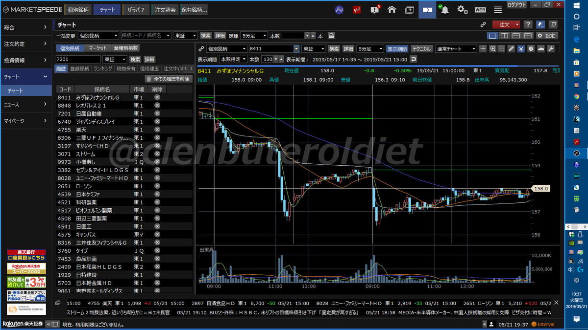Open Chrome from the Windows taskbar
This screenshot has width=588, height=330.
(x=577, y=96)
